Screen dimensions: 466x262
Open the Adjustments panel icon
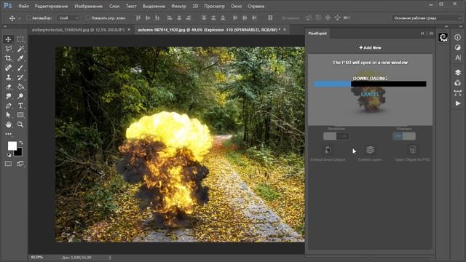coord(458,47)
